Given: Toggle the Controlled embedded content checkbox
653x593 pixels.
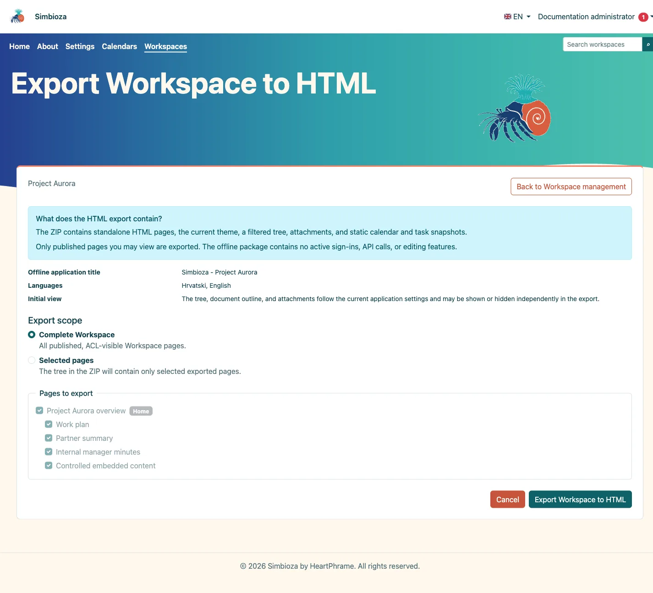Looking at the screenshot, I should point(49,466).
